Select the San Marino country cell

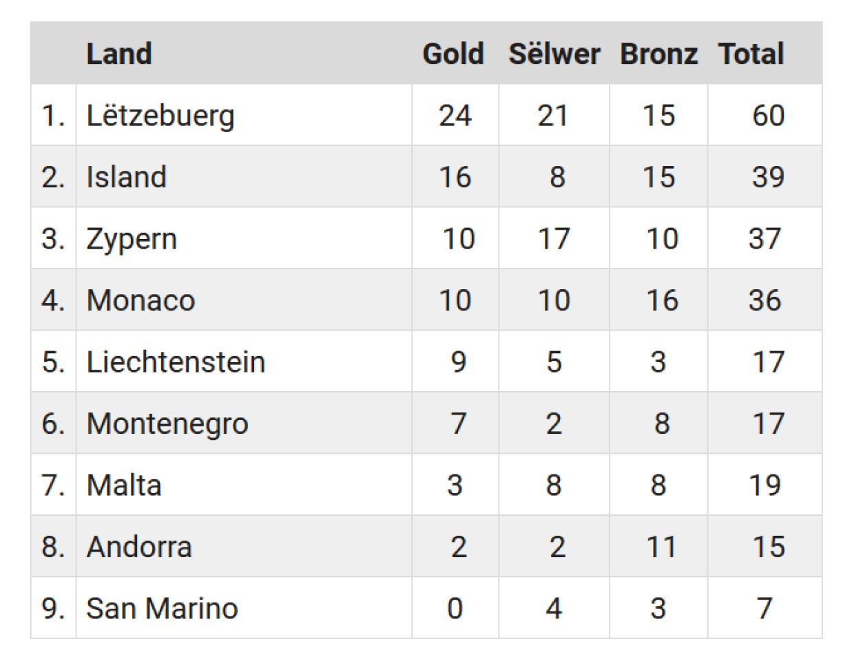(x=162, y=609)
